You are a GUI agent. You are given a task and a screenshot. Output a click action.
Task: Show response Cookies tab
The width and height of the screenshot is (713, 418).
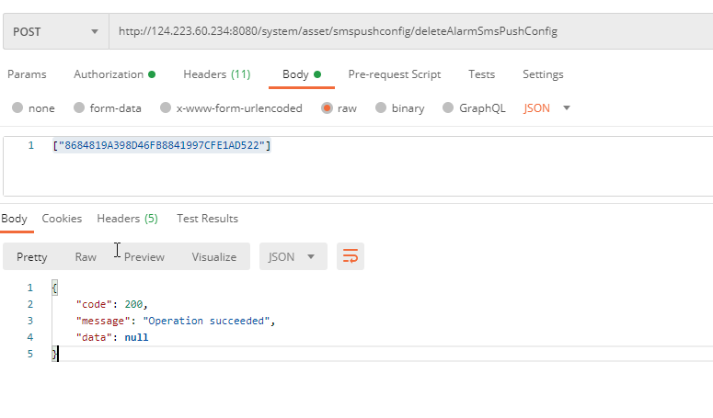click(62, 219)
